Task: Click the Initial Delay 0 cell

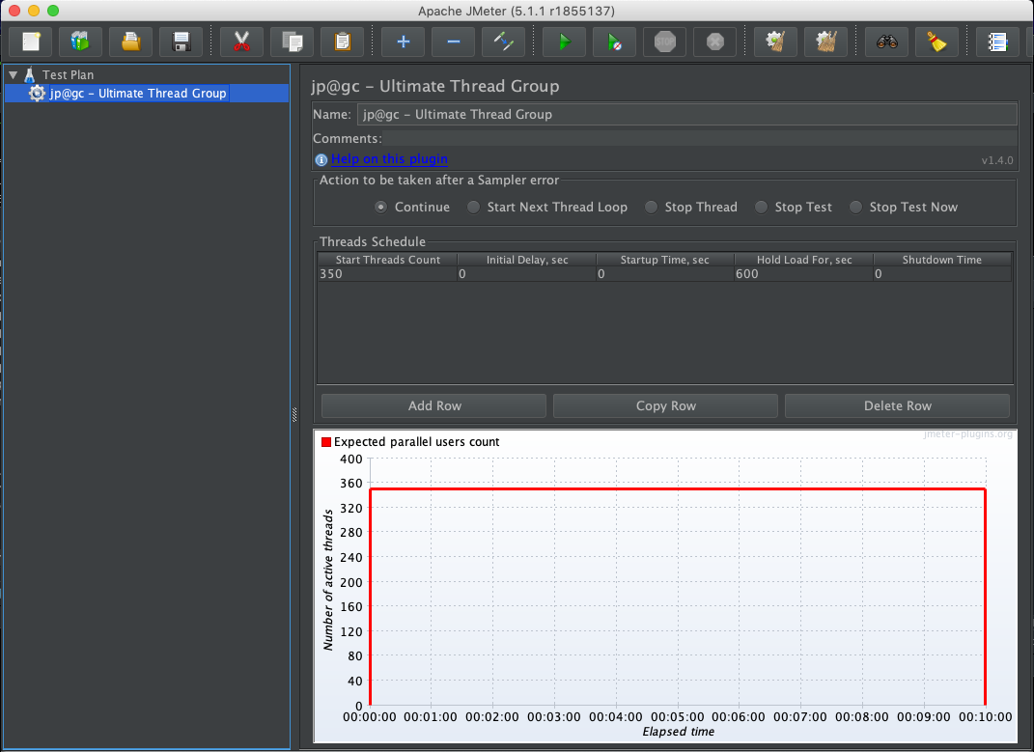Action: point(527,274)
